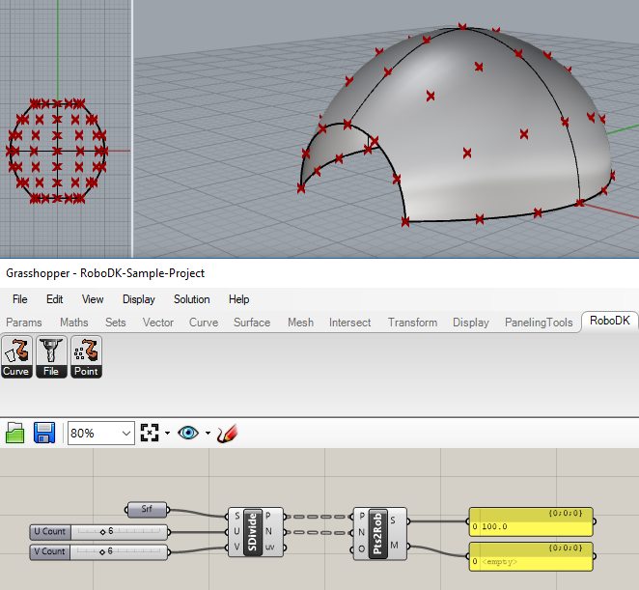
Task: Expand the eye preview options arrow
Action: coord(207,434)
